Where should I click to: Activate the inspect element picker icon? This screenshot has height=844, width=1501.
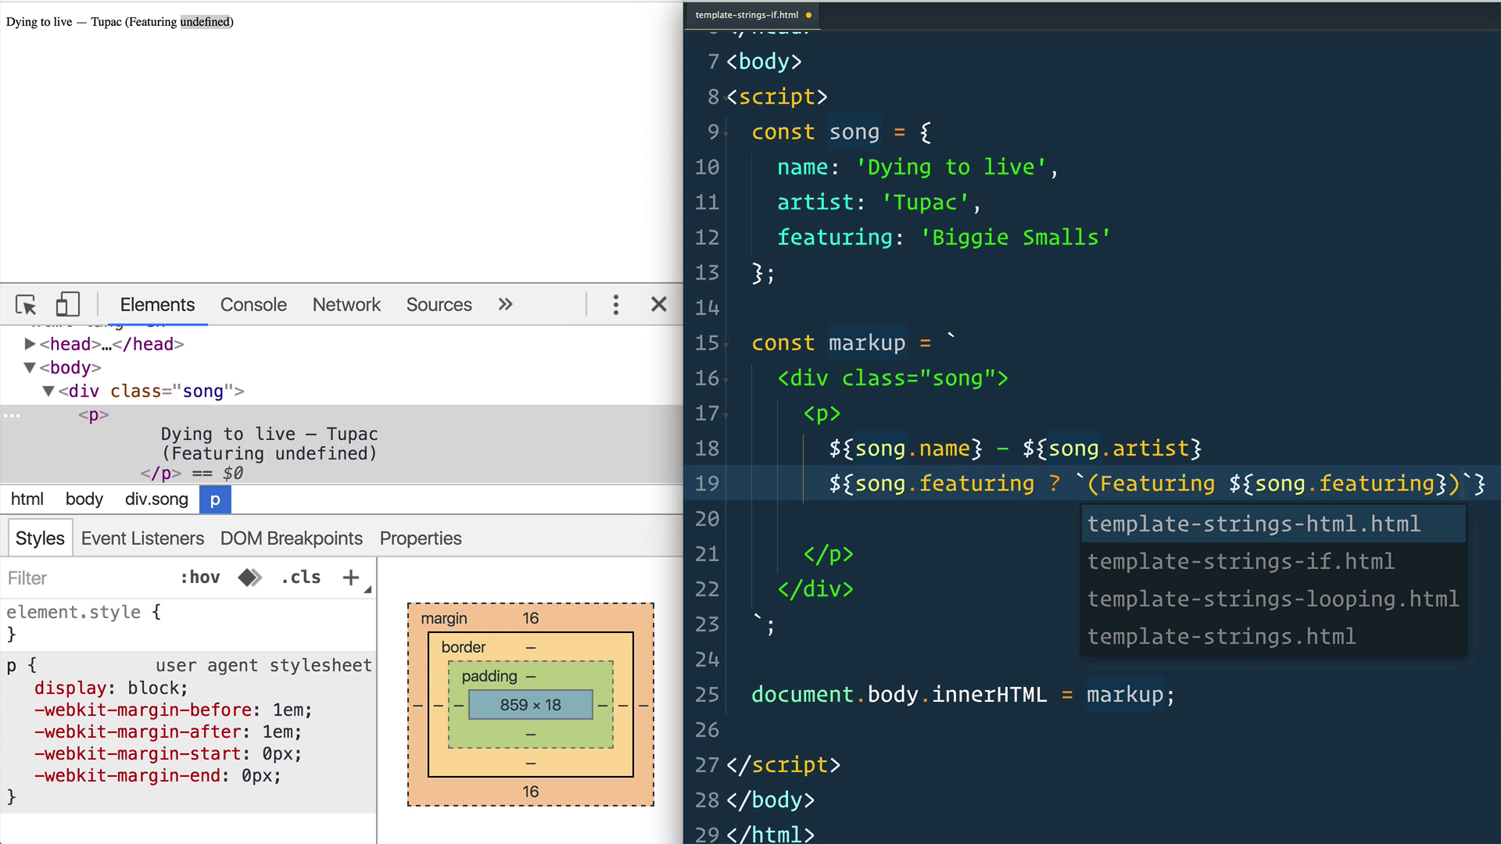click(26, 305)
